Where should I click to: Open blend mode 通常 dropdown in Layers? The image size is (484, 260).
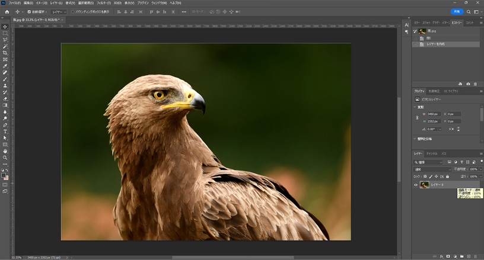[432, 169]
